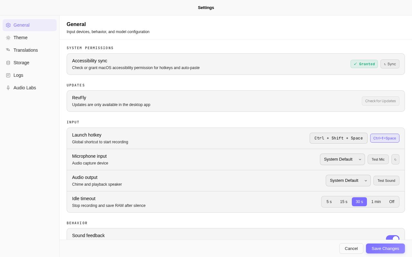Choose 1 min idle timeout
This screenshot has width=412, height=257.
click(x=376, y=202)
